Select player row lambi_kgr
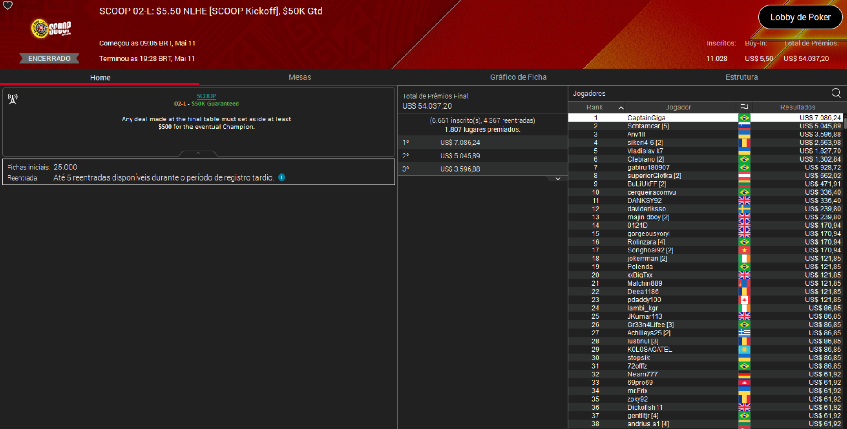 click(706, 308)
